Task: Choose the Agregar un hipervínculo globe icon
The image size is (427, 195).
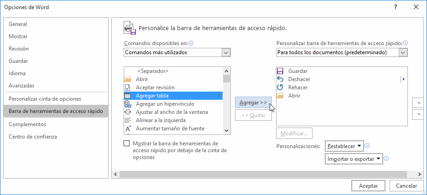Action: point(128,103)
